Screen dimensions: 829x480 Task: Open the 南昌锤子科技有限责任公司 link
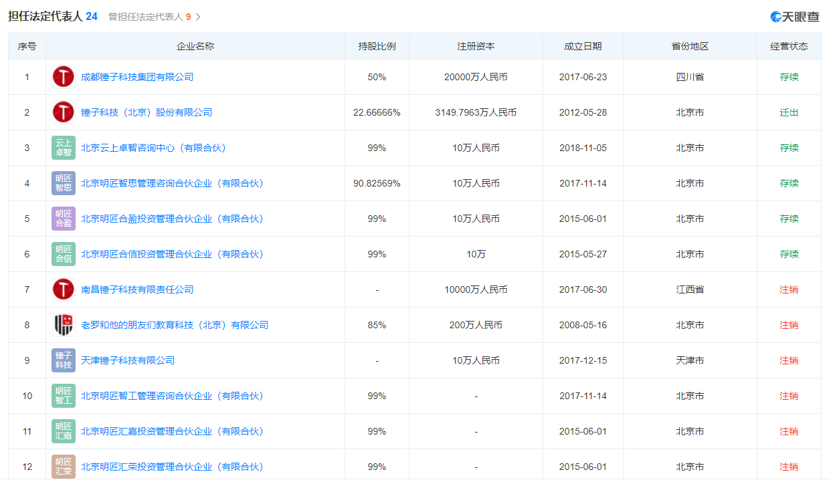pos(137,289)
